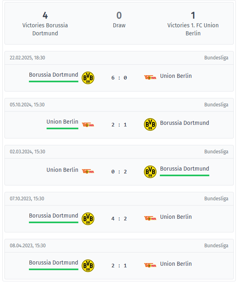Click the Bundesliga label for the 02.03.2024 match
The height and width of the screenshot is (283, 237).
tap(216, 152)
